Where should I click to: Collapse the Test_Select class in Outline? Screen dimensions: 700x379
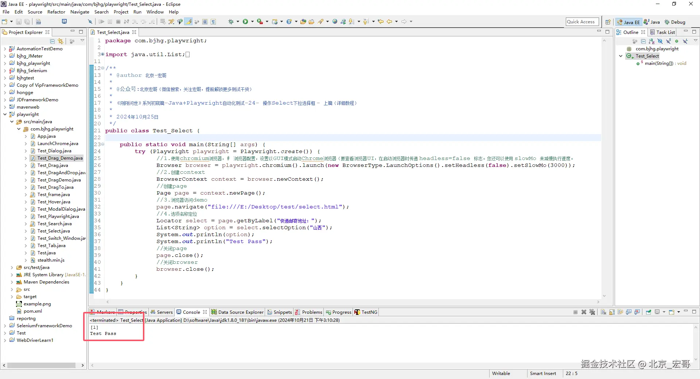(x=621, y=56)
